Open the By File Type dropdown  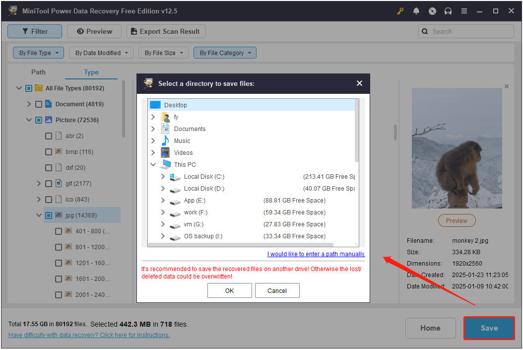coord(38,53)
